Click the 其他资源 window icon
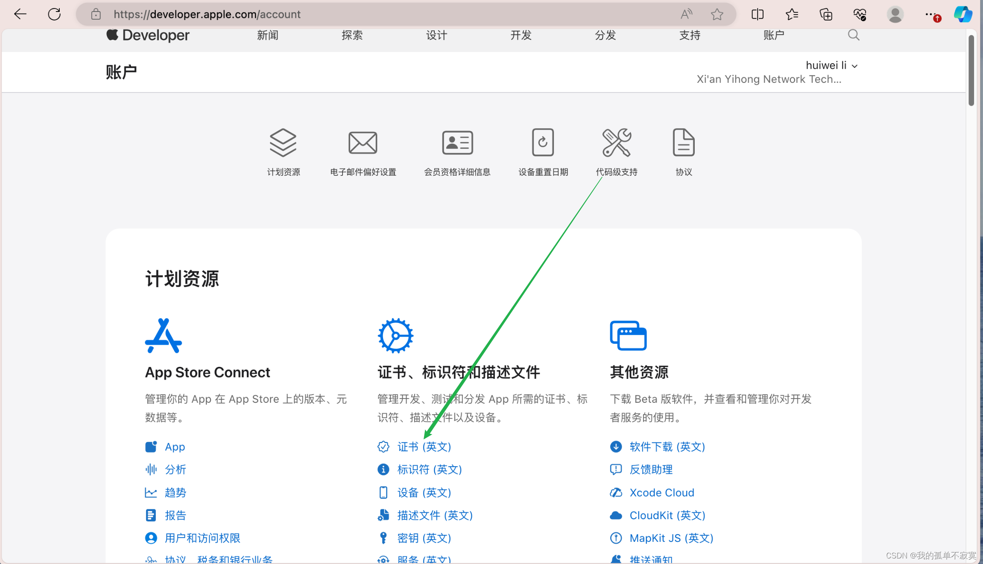The height and width of the screenshot is (564, 983). point(628,336)
